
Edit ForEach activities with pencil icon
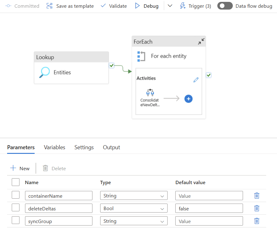click(196, 80)
